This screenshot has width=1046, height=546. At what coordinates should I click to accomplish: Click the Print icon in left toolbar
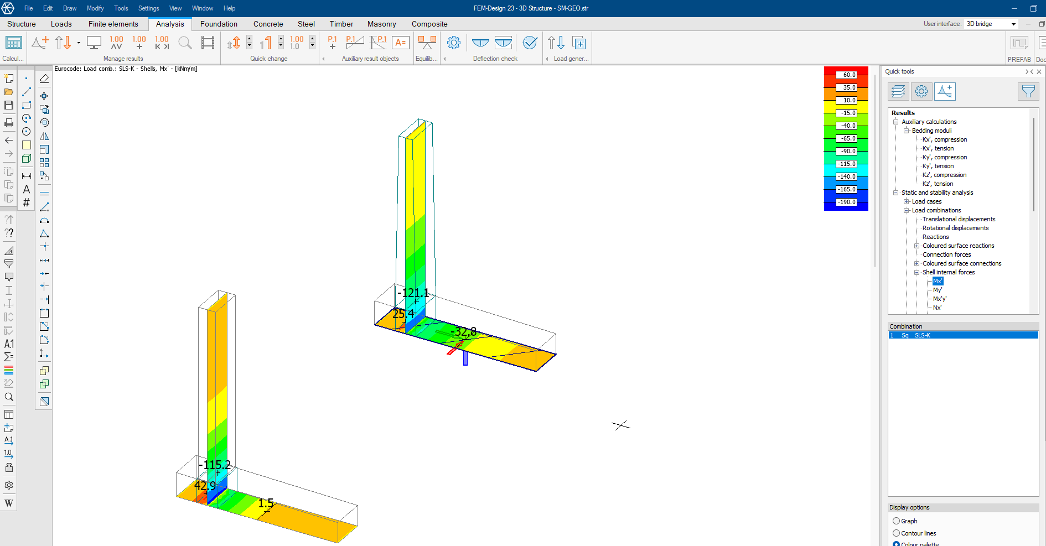pyautogui.click(x=9, y=123)
